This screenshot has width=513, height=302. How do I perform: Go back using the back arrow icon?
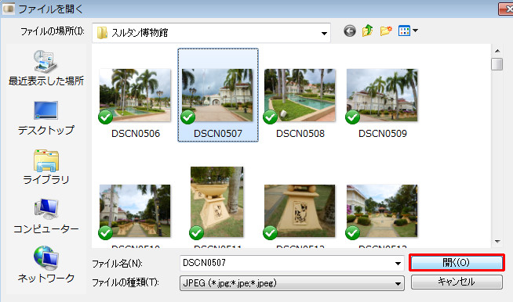[x=349, y=31]
